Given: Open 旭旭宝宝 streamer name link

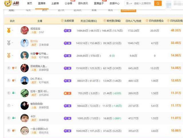Looking at the screenshot, I should (35, 29).
